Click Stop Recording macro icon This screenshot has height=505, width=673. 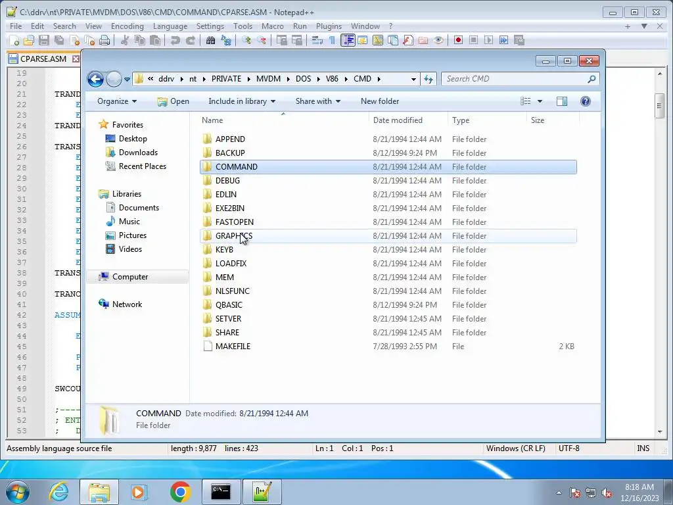[473, 40]
